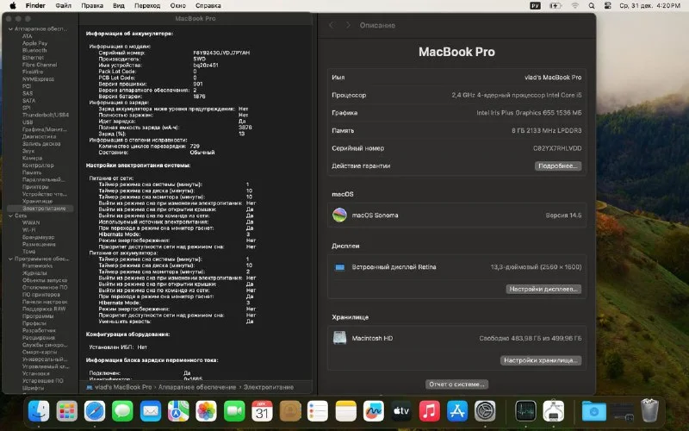Select Wi-Fi in the network sidebar
This screenshot has height=431, width=689.
(29, 230)
